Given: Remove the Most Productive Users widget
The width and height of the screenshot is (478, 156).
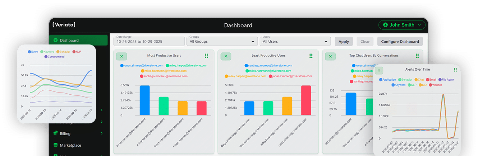Looking at the screenshot, I should click(x=121, y=56).
